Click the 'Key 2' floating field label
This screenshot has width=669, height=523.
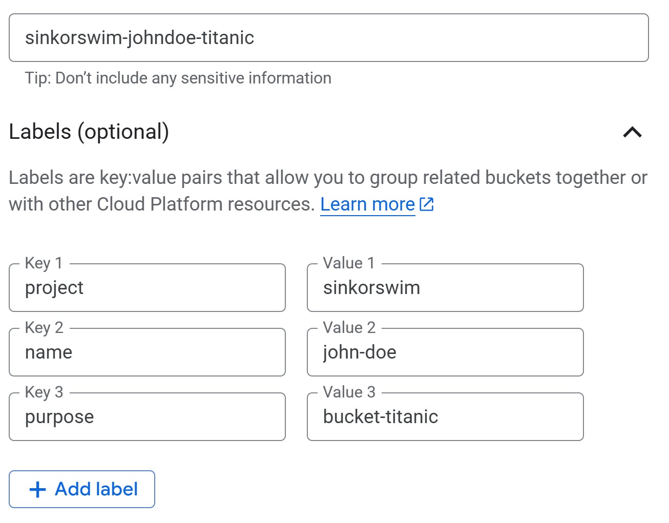(44, 328)
